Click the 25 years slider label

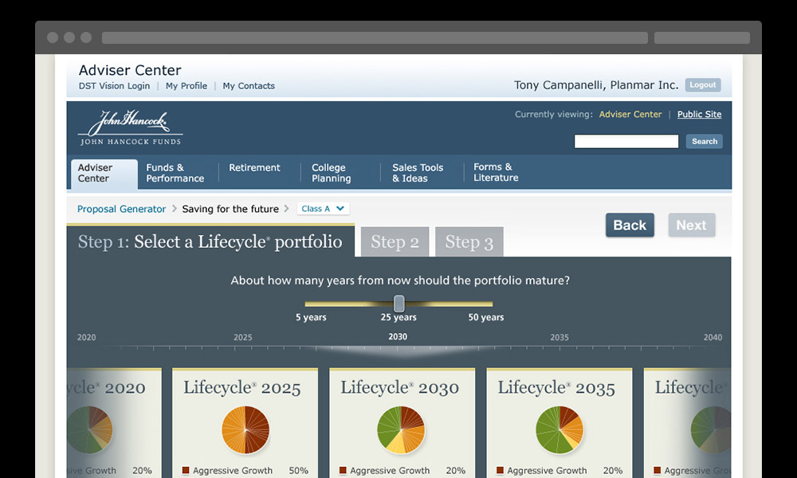click(398, 317)
